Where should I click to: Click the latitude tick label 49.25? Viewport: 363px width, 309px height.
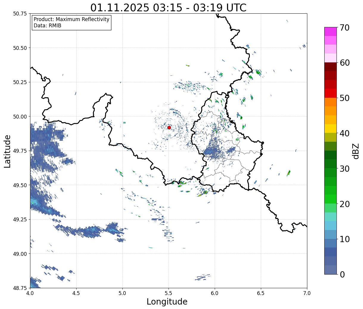[20, 220]
